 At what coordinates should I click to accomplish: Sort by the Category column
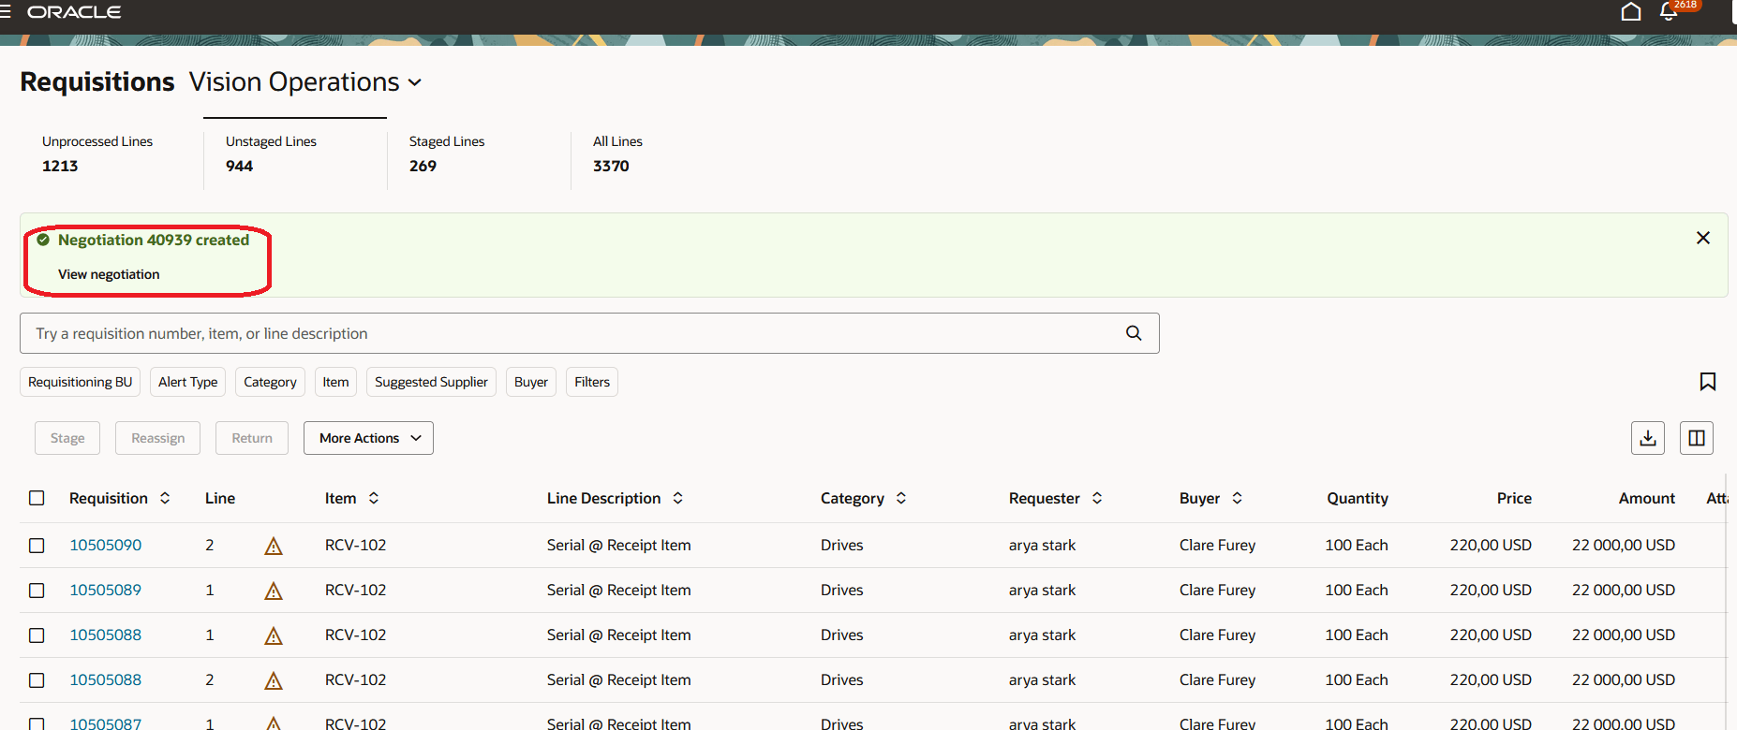pos(901,498)
